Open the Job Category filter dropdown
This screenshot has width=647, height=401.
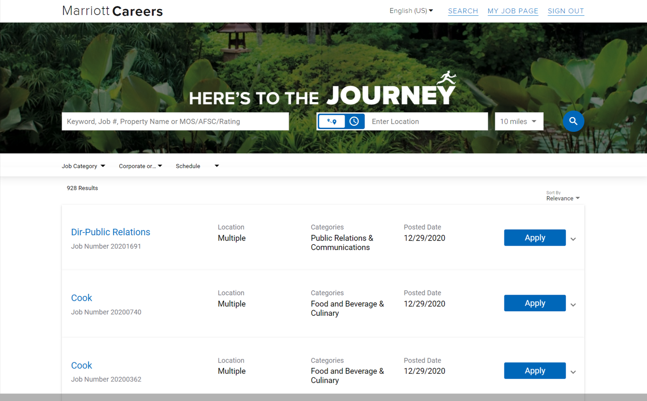click(83, 166)
